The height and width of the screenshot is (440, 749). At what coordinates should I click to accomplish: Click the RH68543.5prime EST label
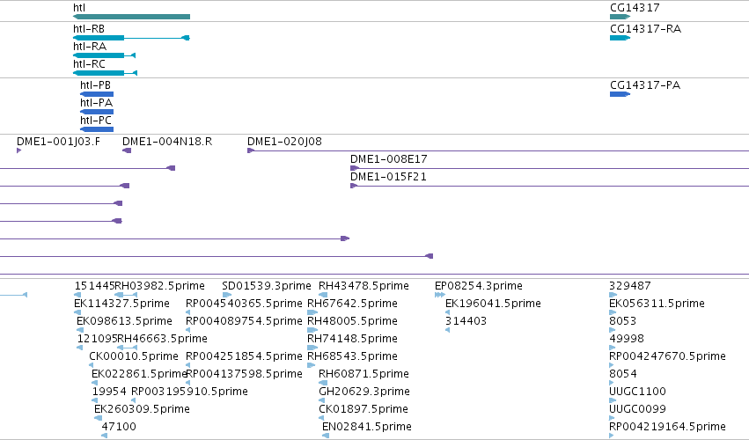(352, 356)
